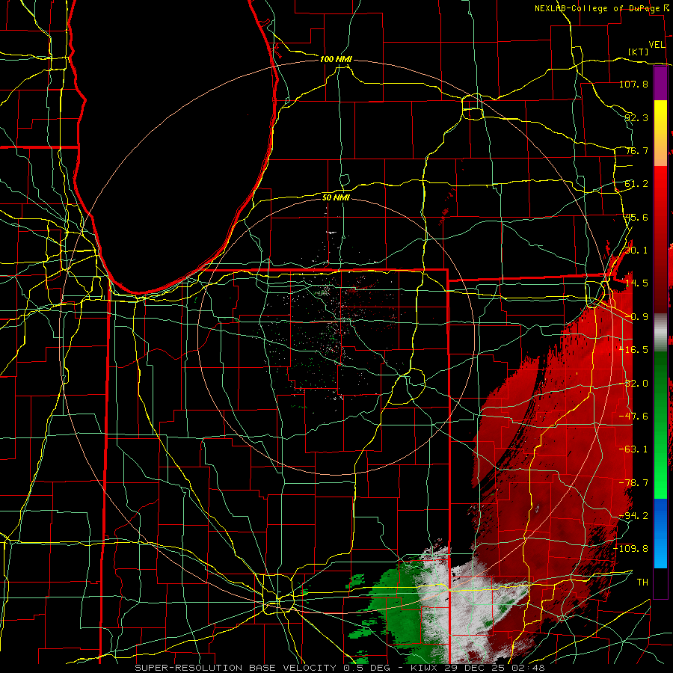Click the 61.2 scale value
The image size is (673, 673).
pyautogui.click(x=636, y=184)
